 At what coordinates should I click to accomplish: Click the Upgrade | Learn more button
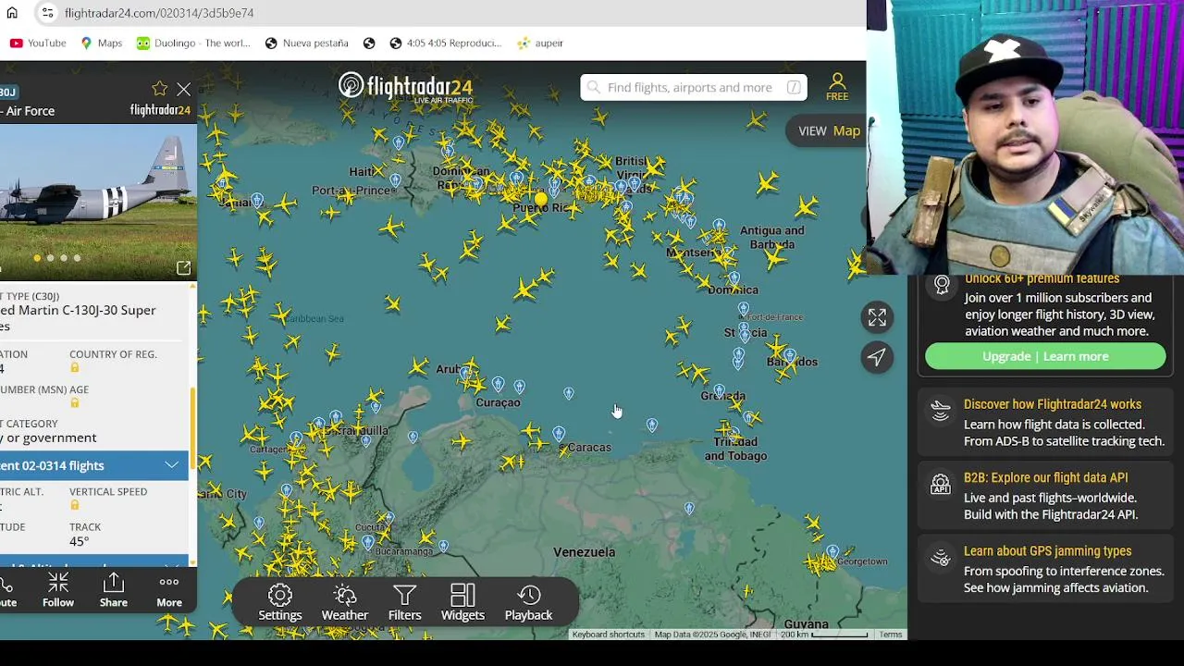(x=1045, y=356)
